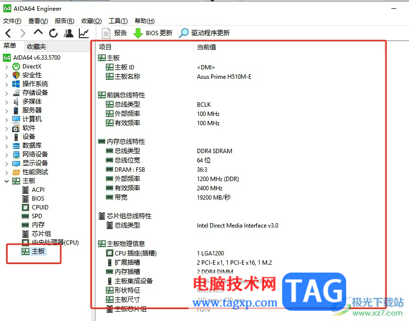409x321 pixels.
Task: Switch to the 收藏夹 tab
Action: tap(36, 46)
